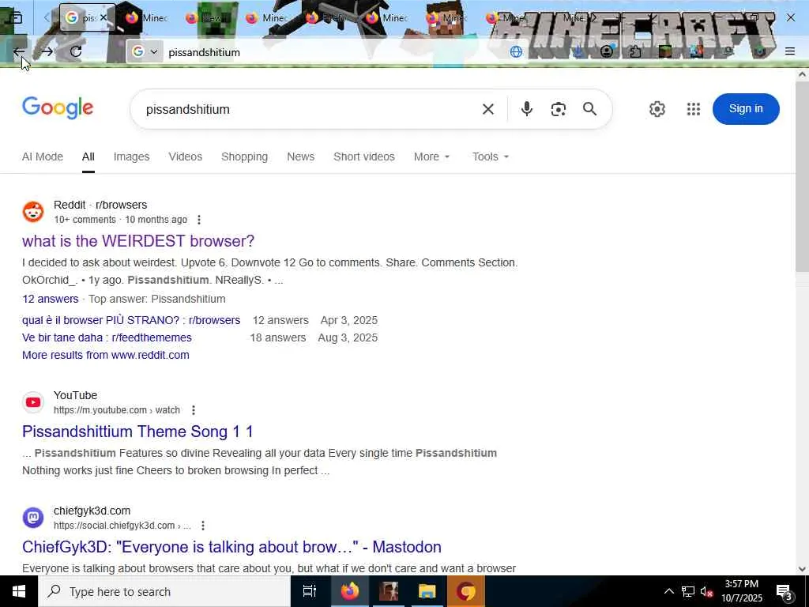
Task: Open options dots beside Reddit result
Action: click(x=199, y=220)
